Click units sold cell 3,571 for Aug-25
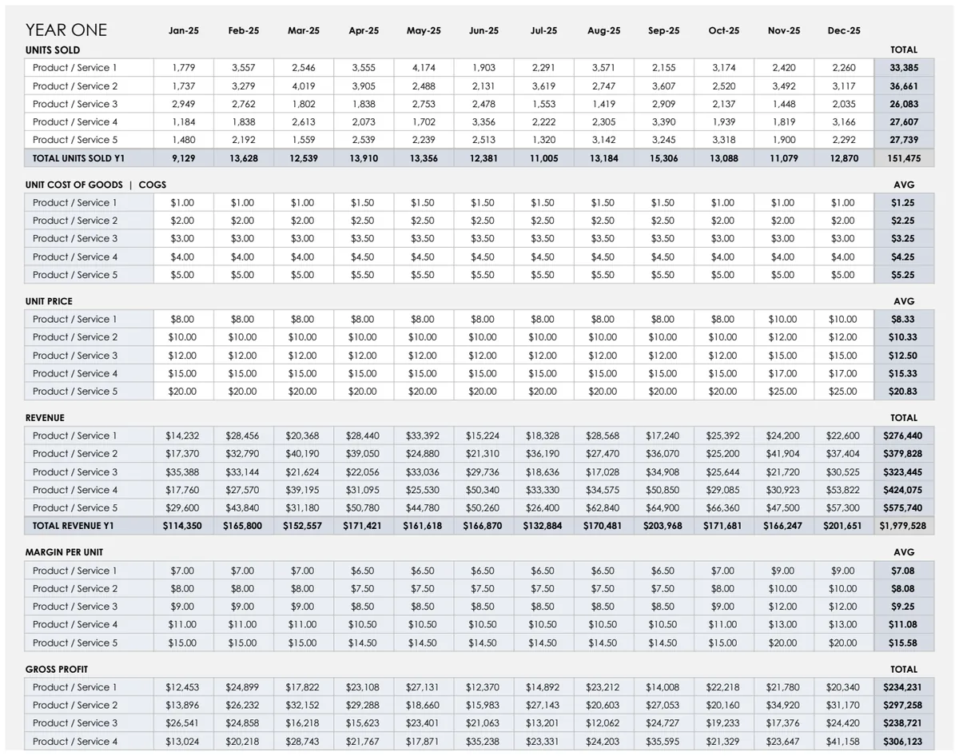Viewport: 959px width, 756px height. (603, 68)
